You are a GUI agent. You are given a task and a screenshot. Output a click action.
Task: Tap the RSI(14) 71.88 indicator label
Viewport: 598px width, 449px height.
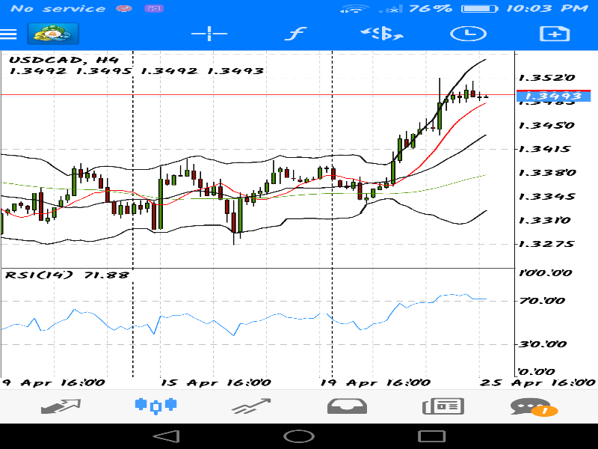[x=68, y=275]
